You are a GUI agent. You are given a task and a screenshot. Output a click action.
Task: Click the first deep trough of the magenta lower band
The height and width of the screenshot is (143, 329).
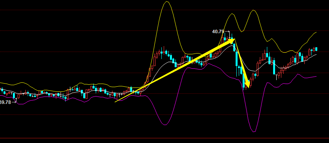coord(165,125)
